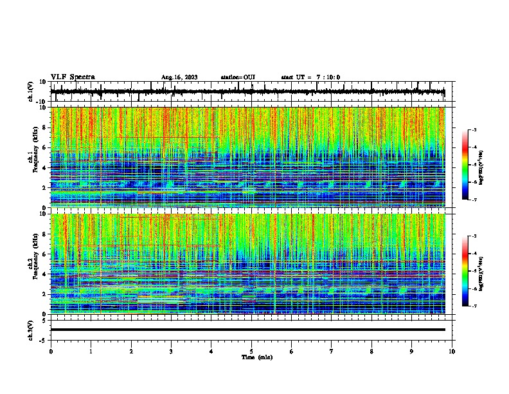Click the "8" frequency tick of ch.1 spectrogram

(x=45, y=127)
